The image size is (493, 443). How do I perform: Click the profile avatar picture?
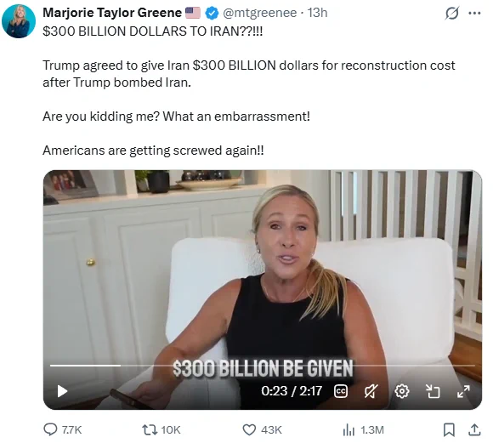[x=19, y=21]
